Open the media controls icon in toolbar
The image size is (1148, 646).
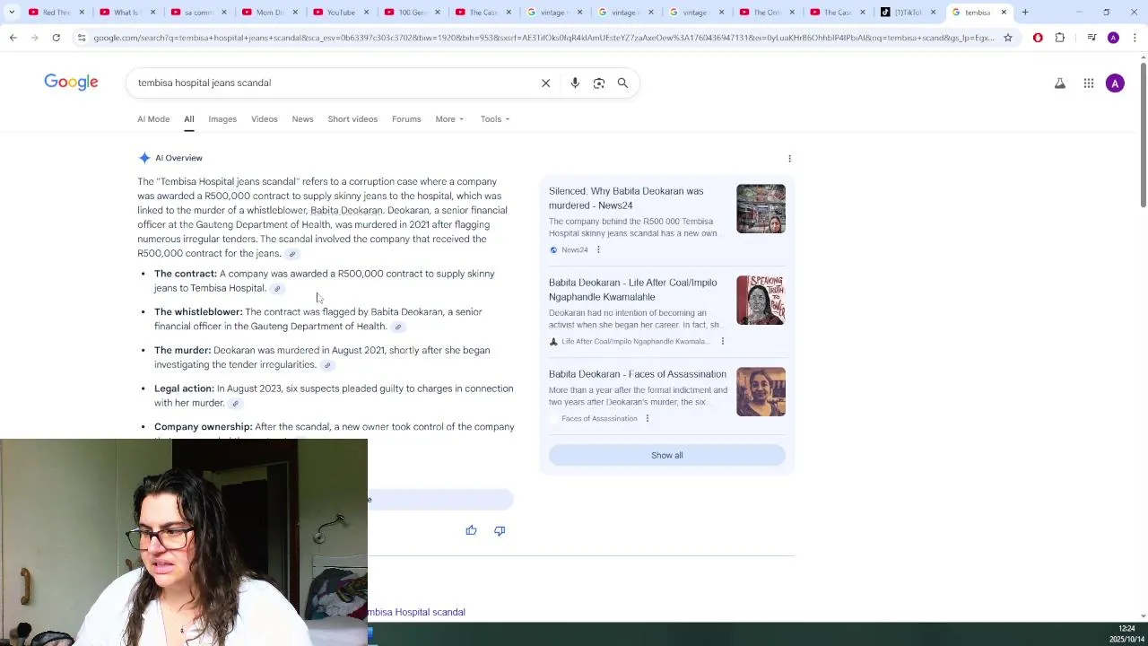point(1091,38)
